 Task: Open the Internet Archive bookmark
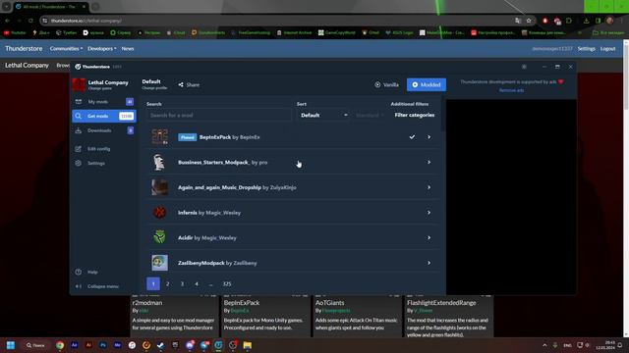pos(294,32)
